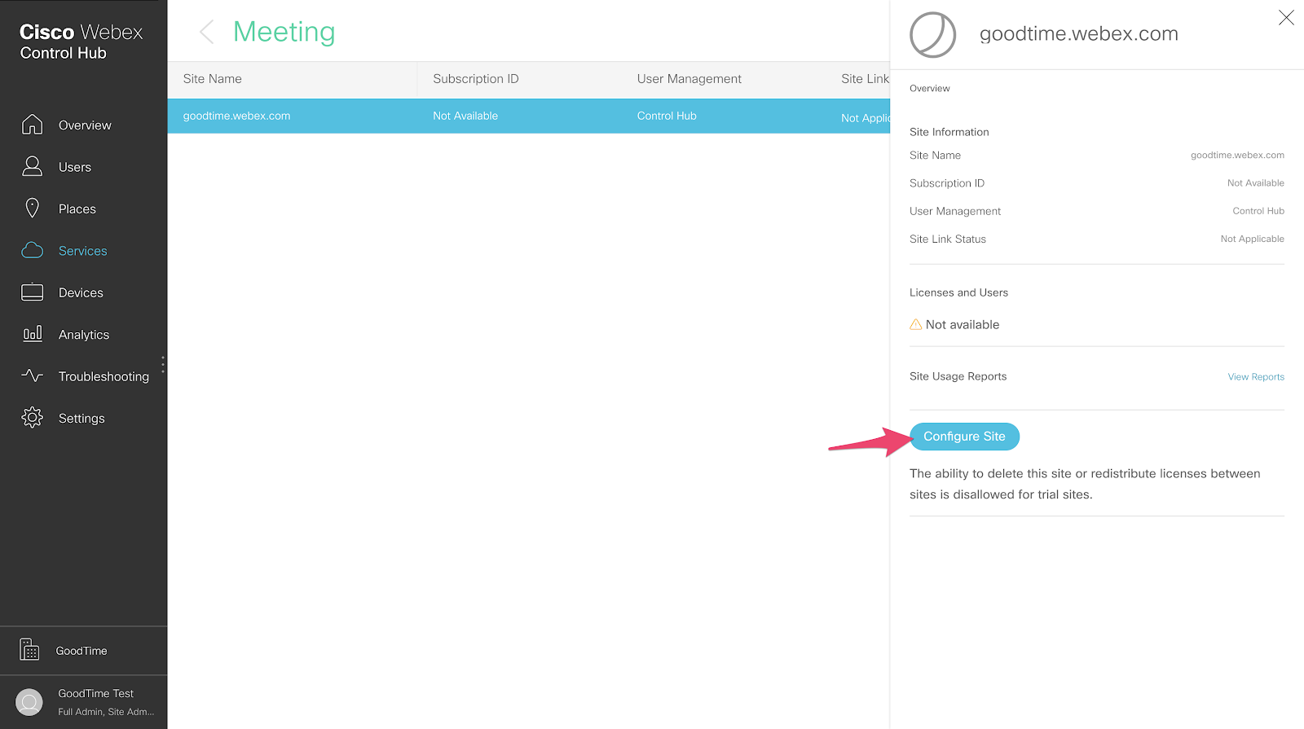Switch to Devices in the sidebar
Image resolution: width=1304 pixels, height=729 pixels.
81,292
